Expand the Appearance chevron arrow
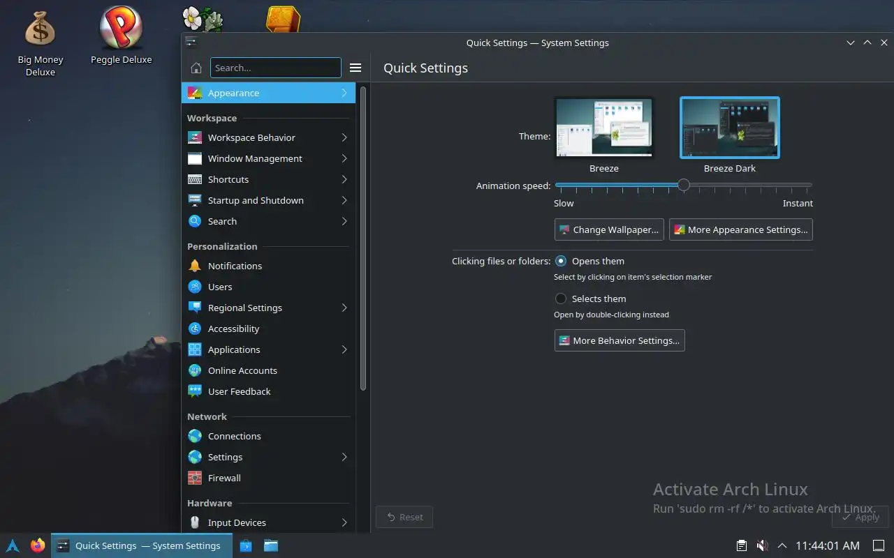Viewport: 894px width, 558px height. coord(344,93)
